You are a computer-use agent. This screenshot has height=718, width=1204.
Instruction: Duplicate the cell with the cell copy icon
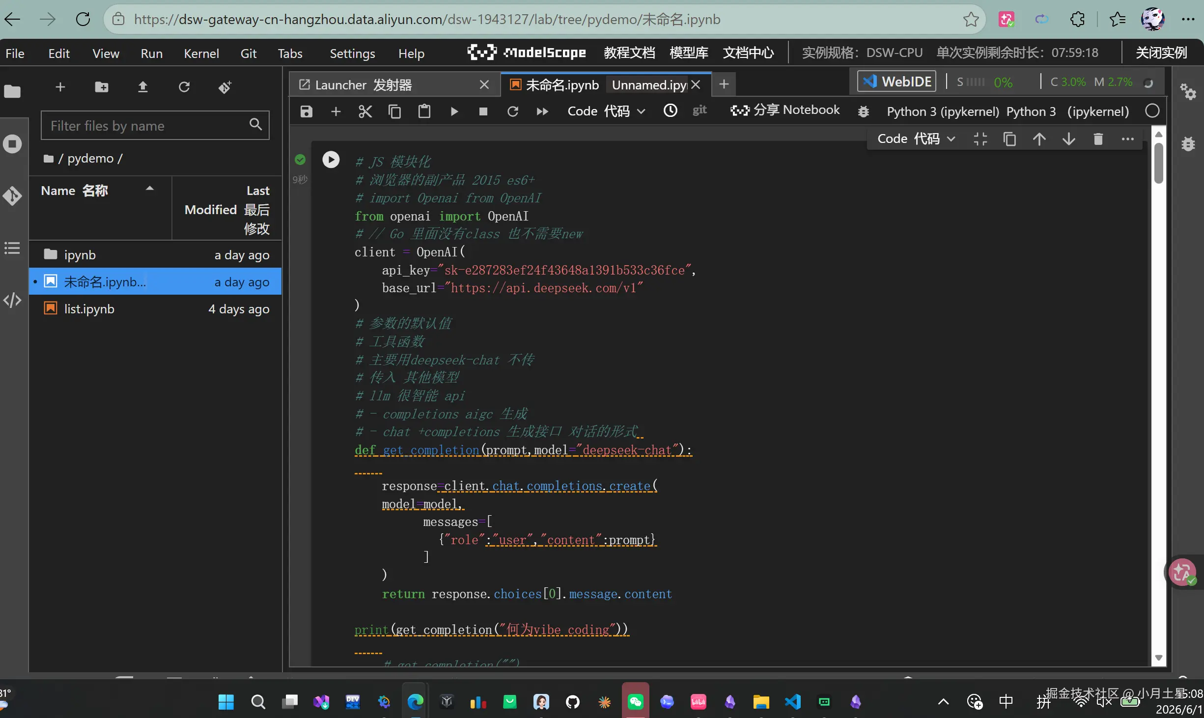(1010, 139)
